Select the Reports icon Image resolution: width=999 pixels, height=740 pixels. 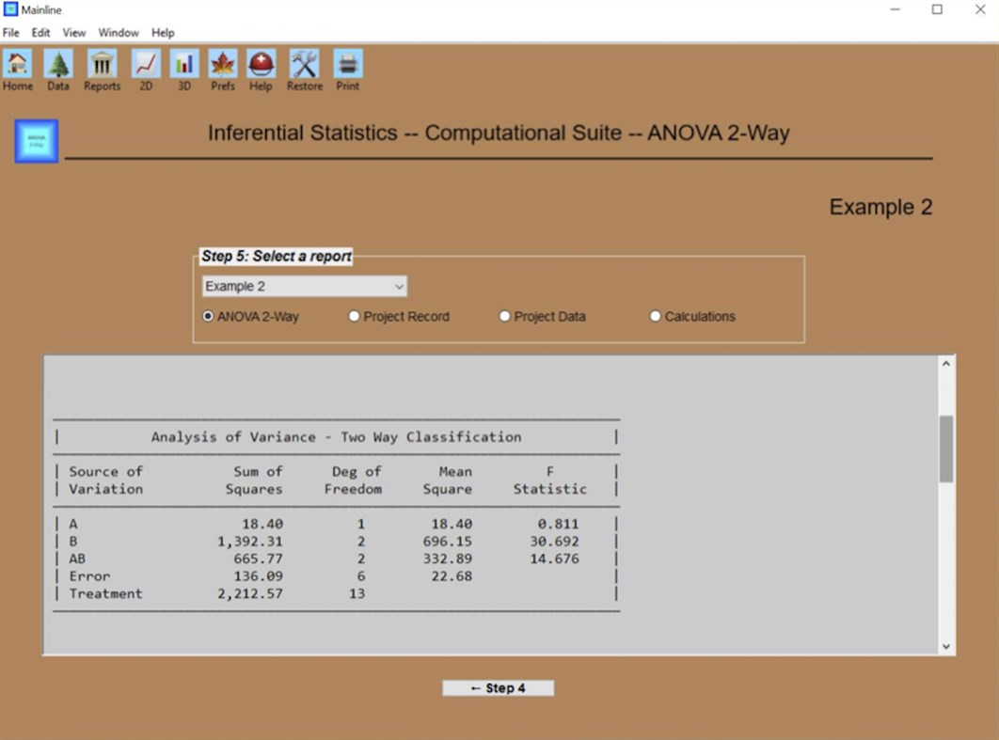point(101,66)
